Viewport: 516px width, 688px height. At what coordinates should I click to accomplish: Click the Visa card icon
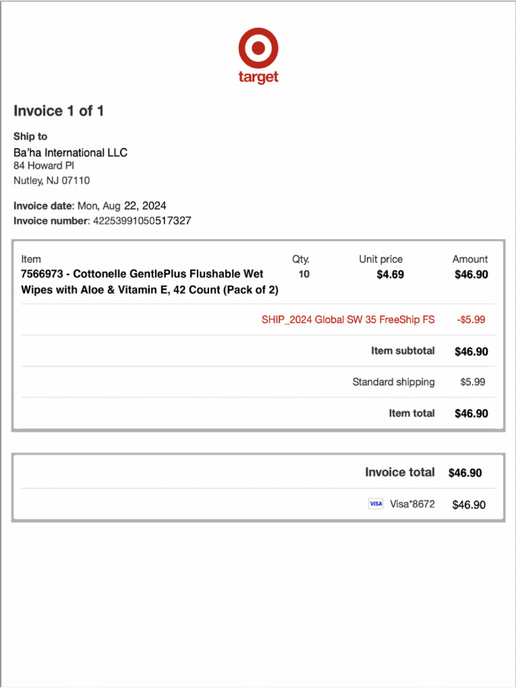pyautogui.click(x=376, y=504)
